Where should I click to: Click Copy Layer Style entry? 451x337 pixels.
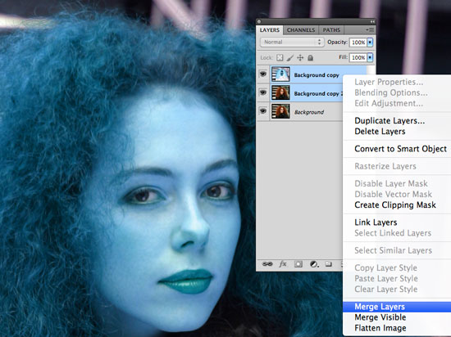[397, 267]
